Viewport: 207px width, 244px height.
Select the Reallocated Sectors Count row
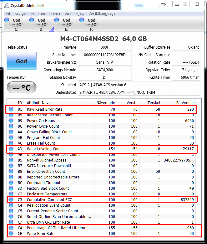click(x=102, y=115)
